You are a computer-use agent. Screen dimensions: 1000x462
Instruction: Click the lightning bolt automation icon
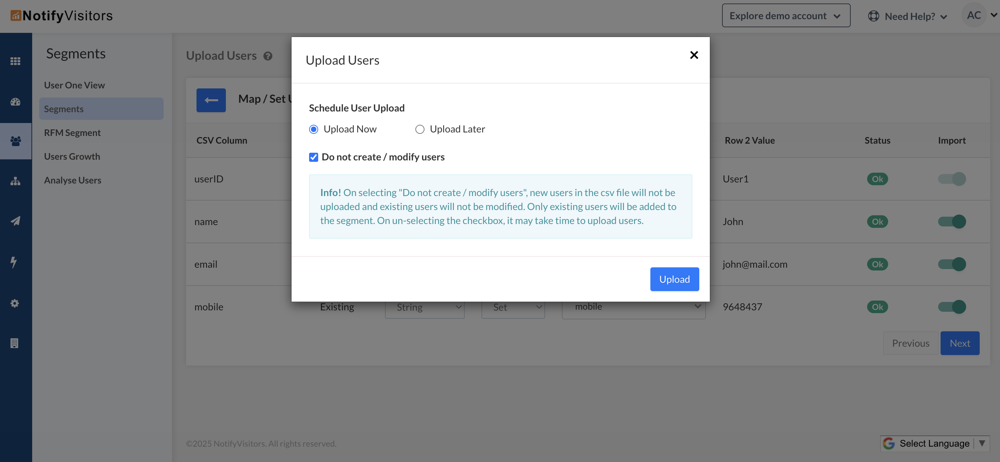14,262
